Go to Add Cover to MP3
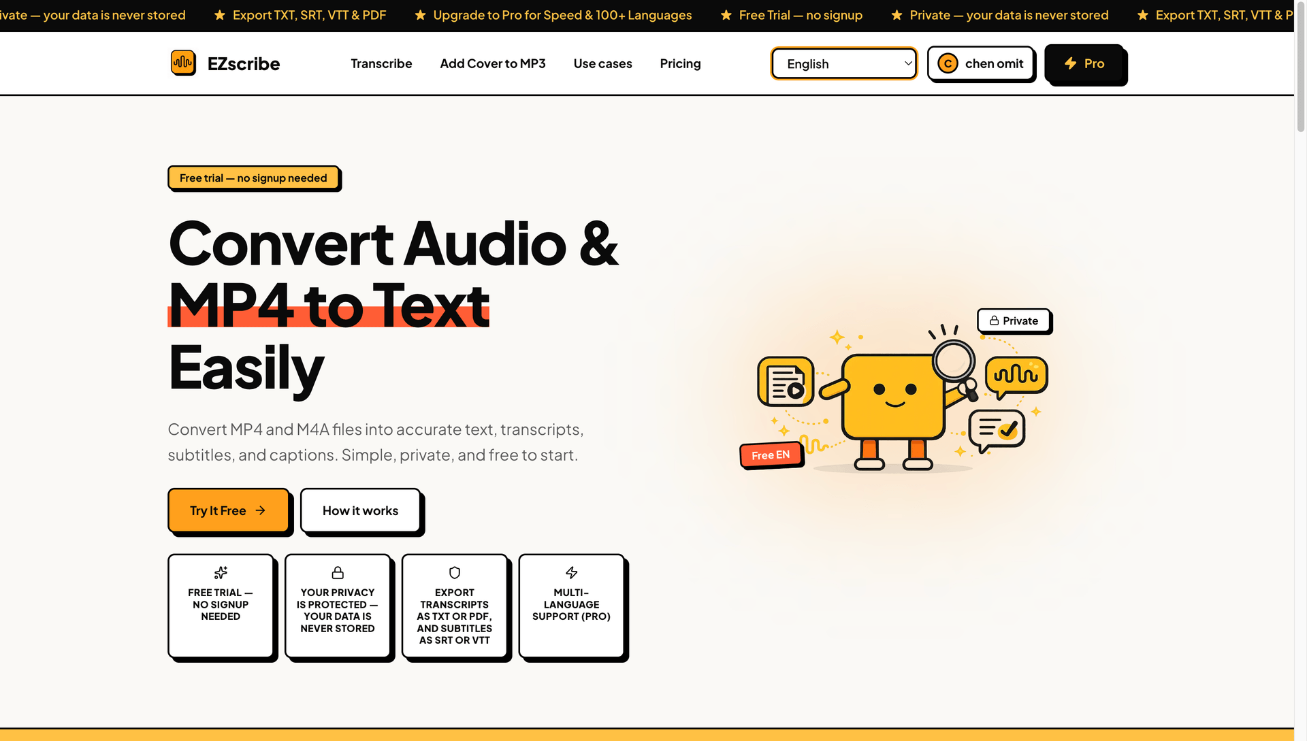The width and height of the screenshot is (1307, 741). (493, 63)
